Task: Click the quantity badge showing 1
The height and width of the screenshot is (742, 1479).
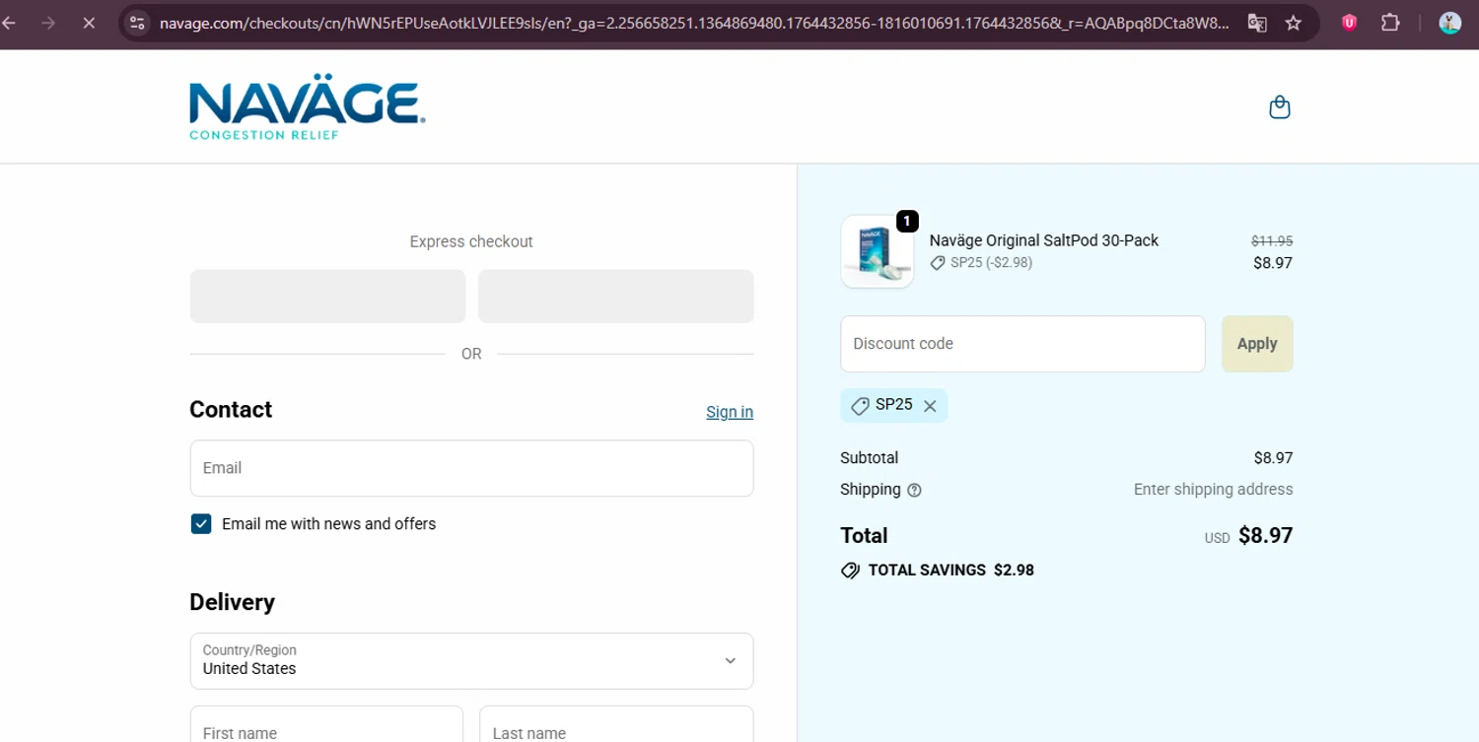Action: pyautogui.click(x=907, y=222)
